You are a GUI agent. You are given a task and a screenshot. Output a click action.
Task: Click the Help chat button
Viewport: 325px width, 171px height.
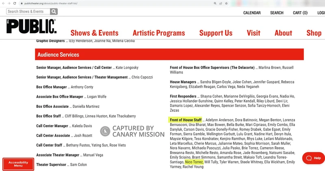coord(313,158)
